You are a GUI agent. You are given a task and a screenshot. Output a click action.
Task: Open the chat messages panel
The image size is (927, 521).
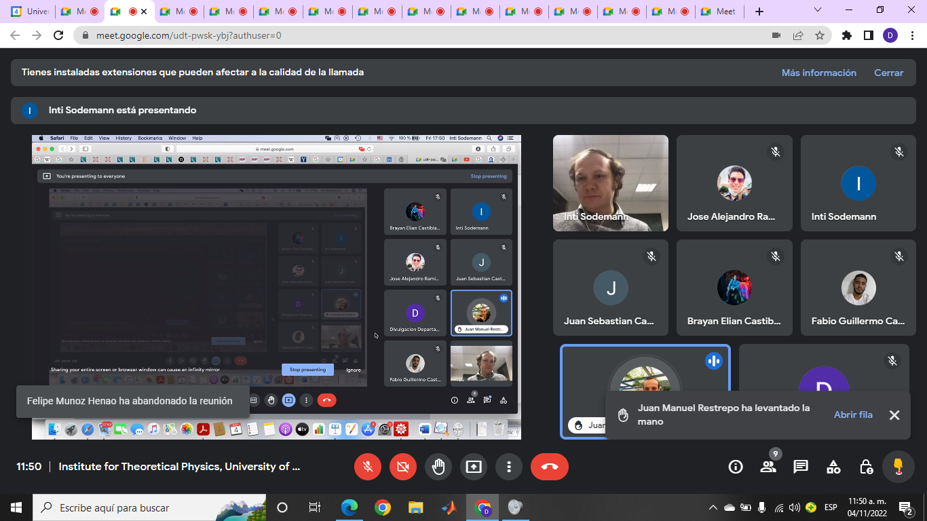[x=801, y=467]
